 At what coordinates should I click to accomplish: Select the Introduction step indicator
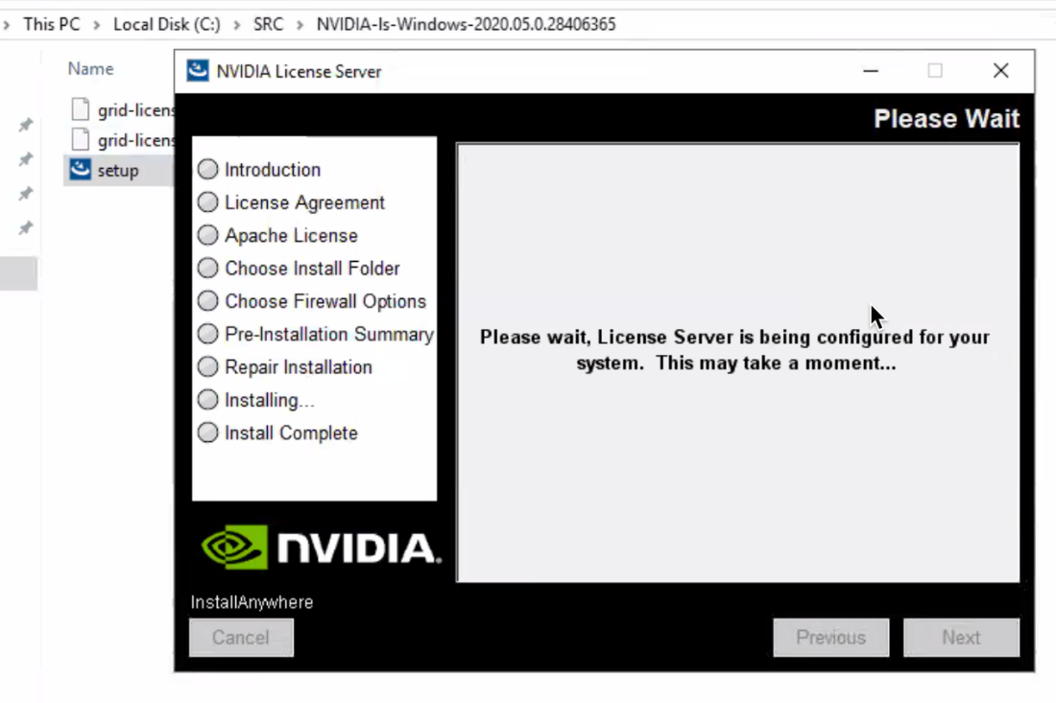208,170
